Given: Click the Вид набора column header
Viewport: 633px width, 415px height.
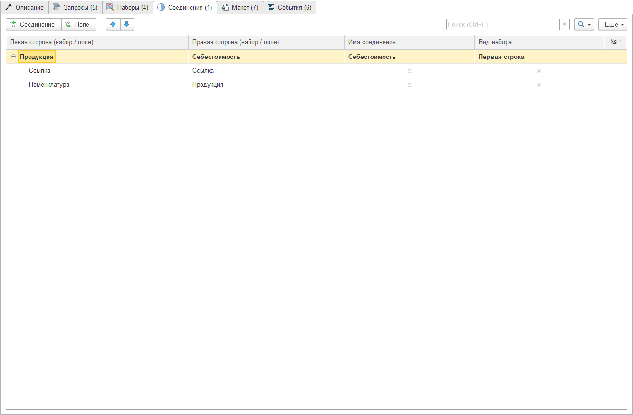Looking at the screenshot, I should (x=539, y=42).
